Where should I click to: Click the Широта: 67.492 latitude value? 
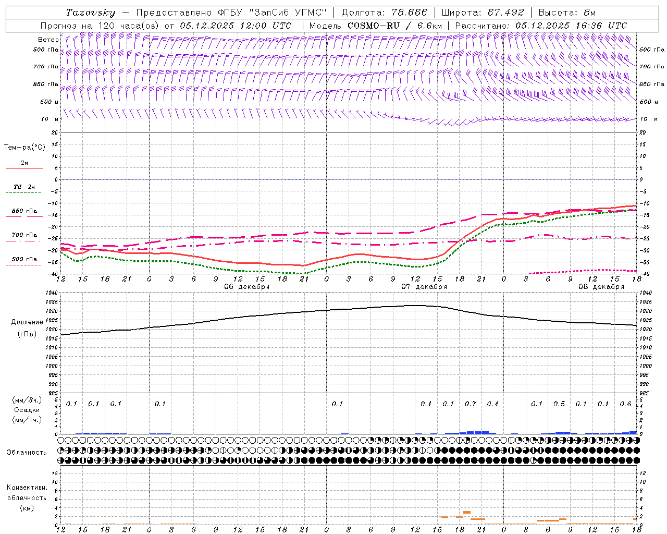click(483, 13)
